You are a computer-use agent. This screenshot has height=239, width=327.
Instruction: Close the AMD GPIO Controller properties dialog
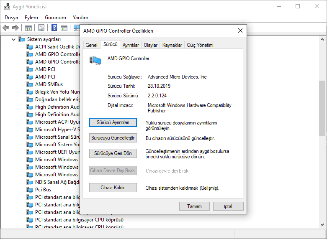point(240,31)
